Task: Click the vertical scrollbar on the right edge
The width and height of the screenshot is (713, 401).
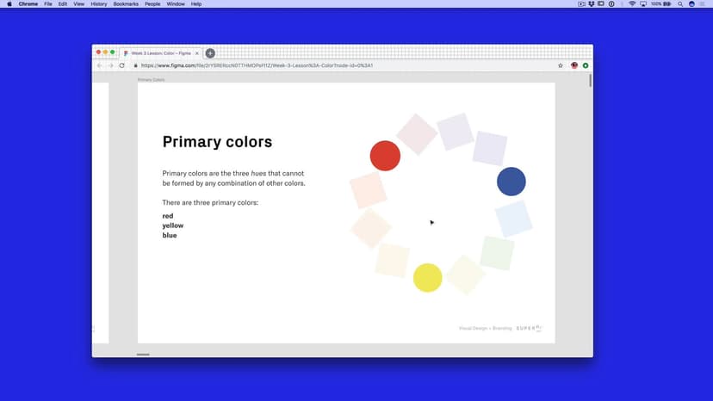Action: 590,82
